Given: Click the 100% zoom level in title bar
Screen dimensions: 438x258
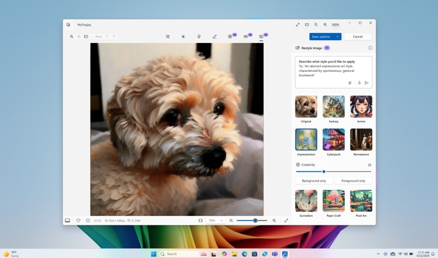Looking at the screenshot, I should click(x=335, y=24).
